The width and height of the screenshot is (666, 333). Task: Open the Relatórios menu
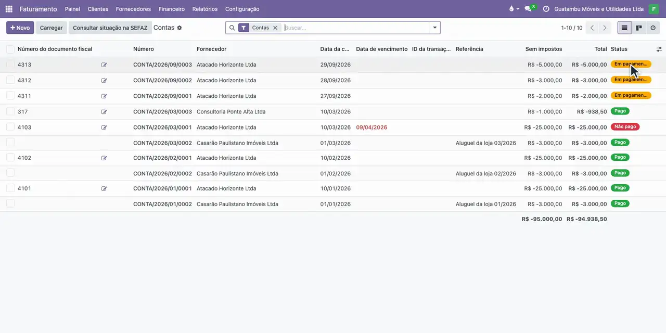click(x=205, y=9)
